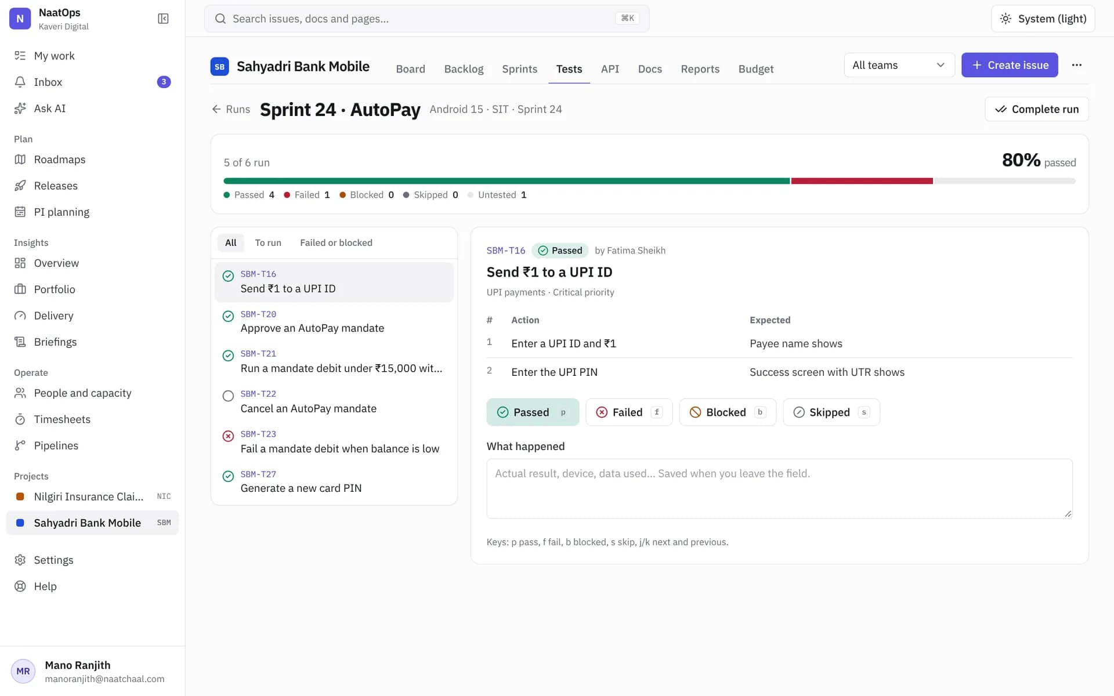Open Roadmaps map icon

(20, 159)
